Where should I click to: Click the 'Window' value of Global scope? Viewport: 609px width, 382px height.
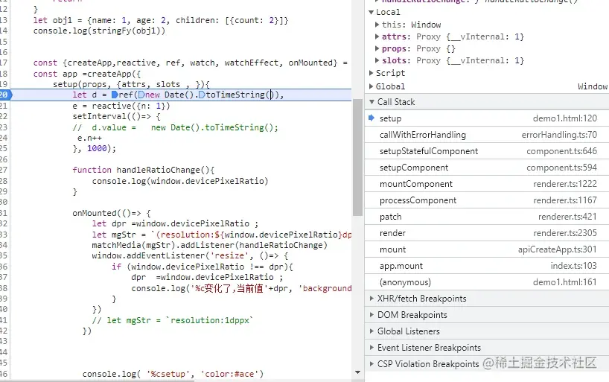tap(593, 86)
